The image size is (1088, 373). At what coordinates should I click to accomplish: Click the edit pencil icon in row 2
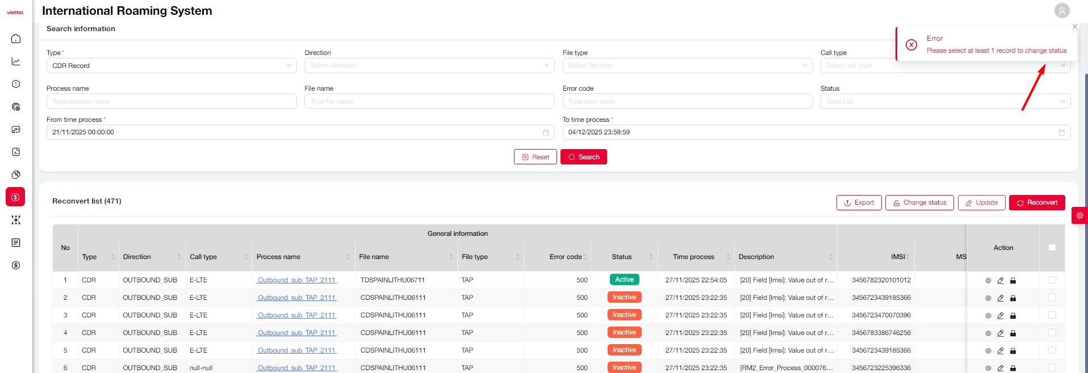pyautogui.click(x=1001, y=298)
